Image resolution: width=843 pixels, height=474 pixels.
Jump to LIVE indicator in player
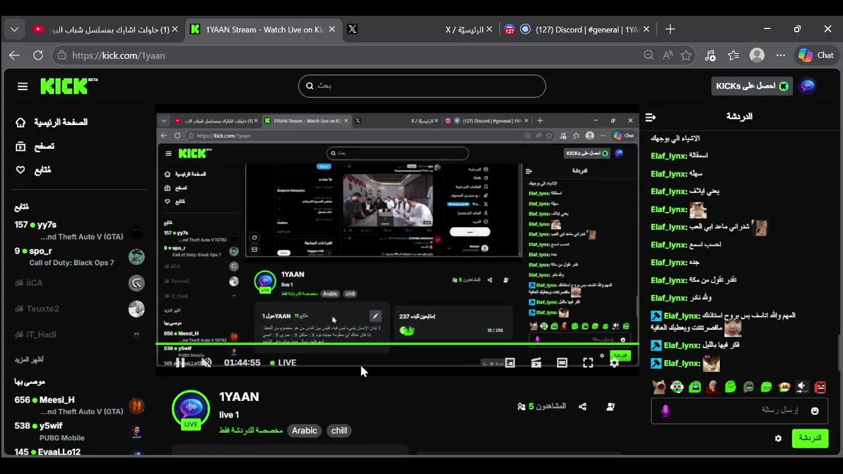point(283,363)
